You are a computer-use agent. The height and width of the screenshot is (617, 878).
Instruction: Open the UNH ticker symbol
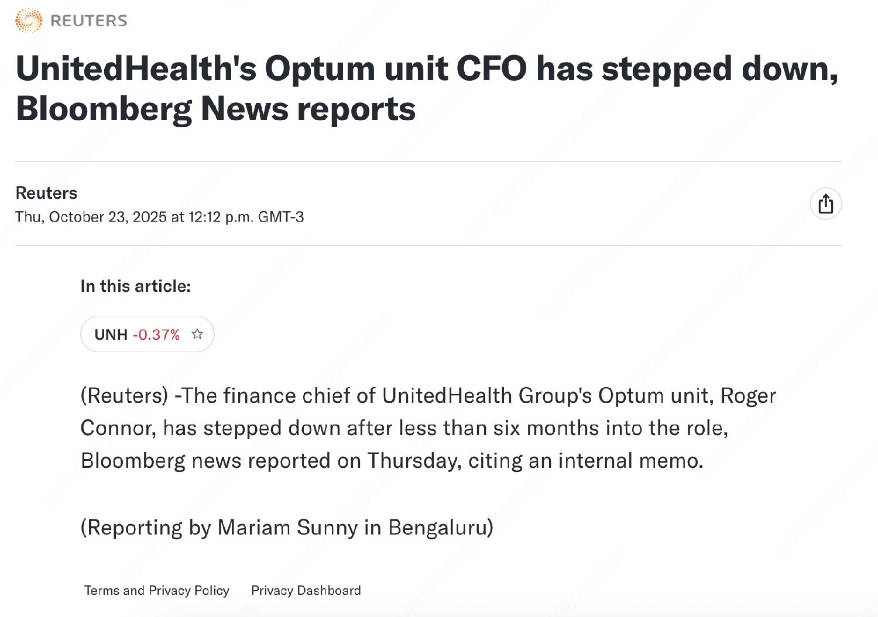[x=111, y=335]
